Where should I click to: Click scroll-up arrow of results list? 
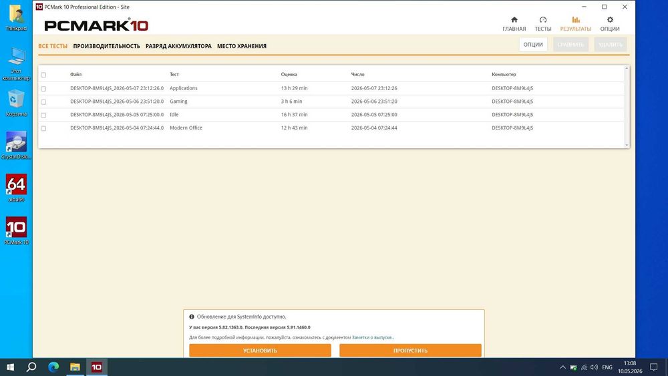pyautogui.click(x=627, y=69)
